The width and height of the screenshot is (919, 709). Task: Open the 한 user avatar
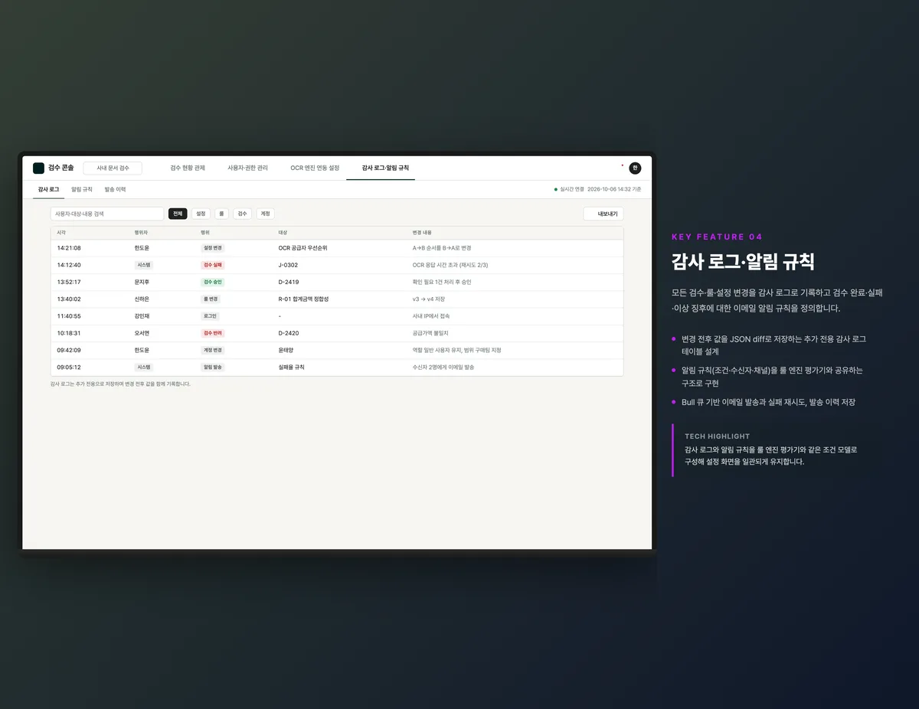635,168
